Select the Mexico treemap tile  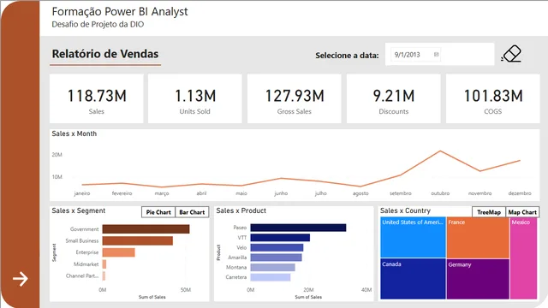(523, 258)
